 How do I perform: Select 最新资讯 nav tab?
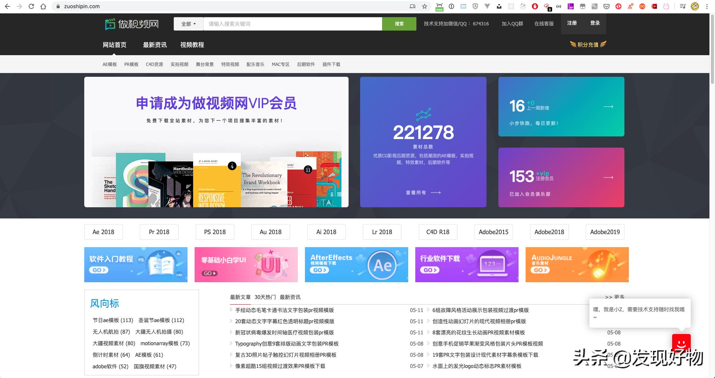155,45
